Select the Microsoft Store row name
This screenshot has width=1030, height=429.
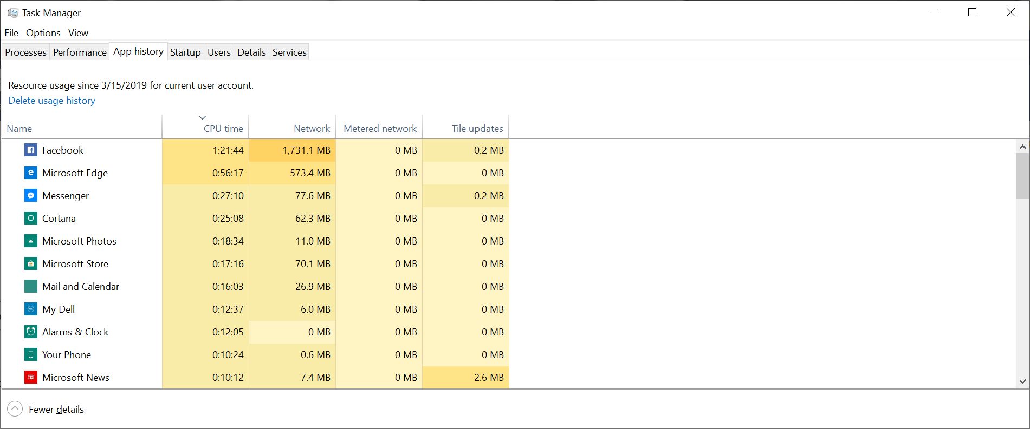75,264
